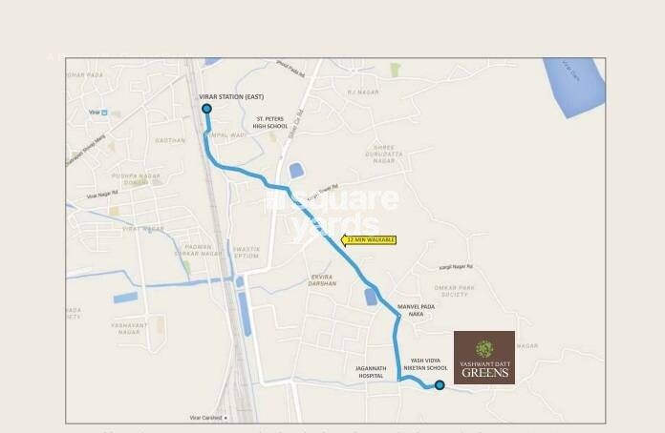Select the St. Peters High School label
665x433 pixels.
(x=270, y=123)
